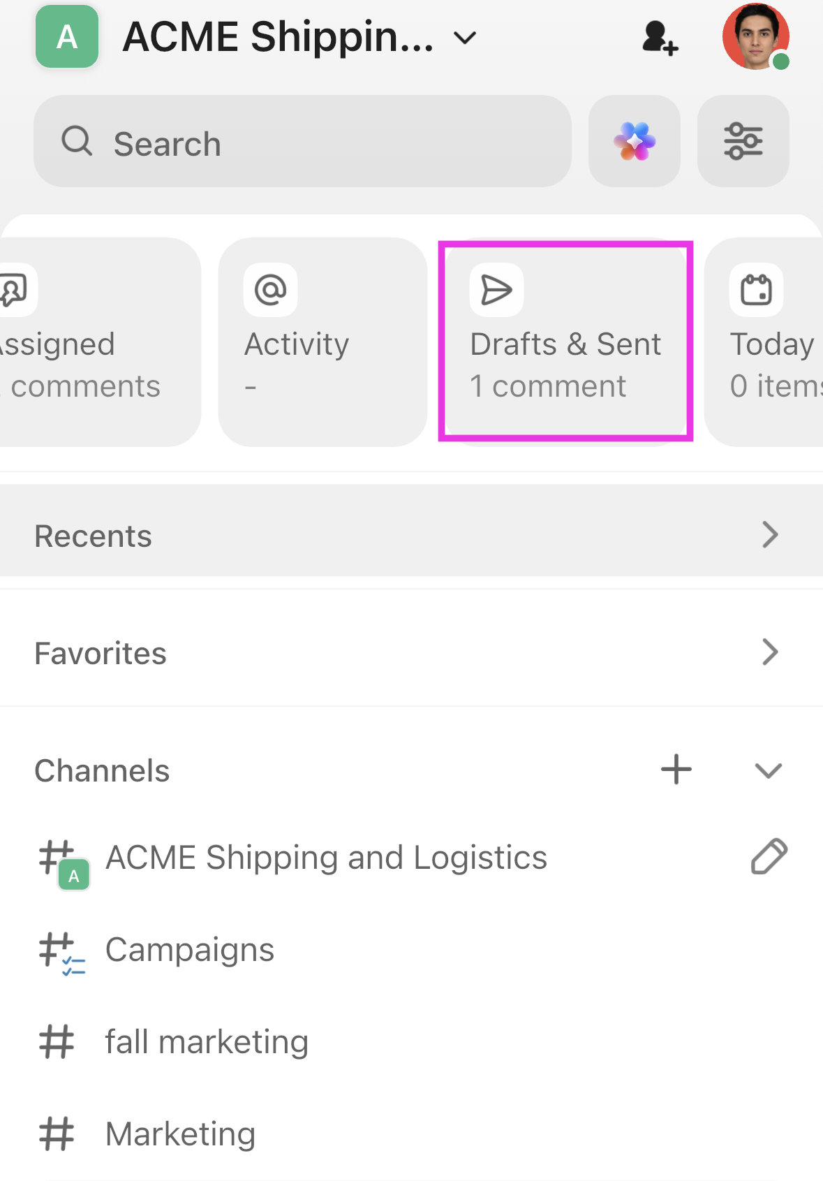Open the AI assistant sparkle button

click(x=634, y=142)
